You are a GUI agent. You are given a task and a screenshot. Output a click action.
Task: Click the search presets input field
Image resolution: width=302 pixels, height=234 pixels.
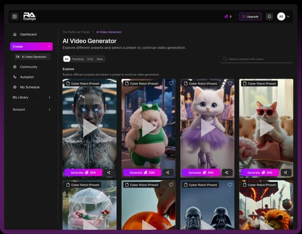point(259,59)
